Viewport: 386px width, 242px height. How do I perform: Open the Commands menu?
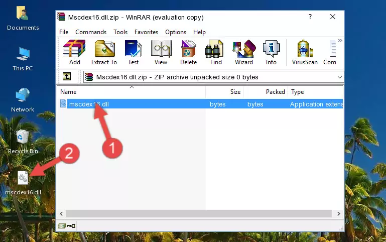tap(91, 32)
